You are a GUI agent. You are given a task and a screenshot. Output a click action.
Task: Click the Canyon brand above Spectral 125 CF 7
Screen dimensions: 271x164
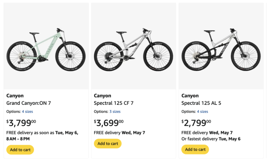(x=102, y=96)
